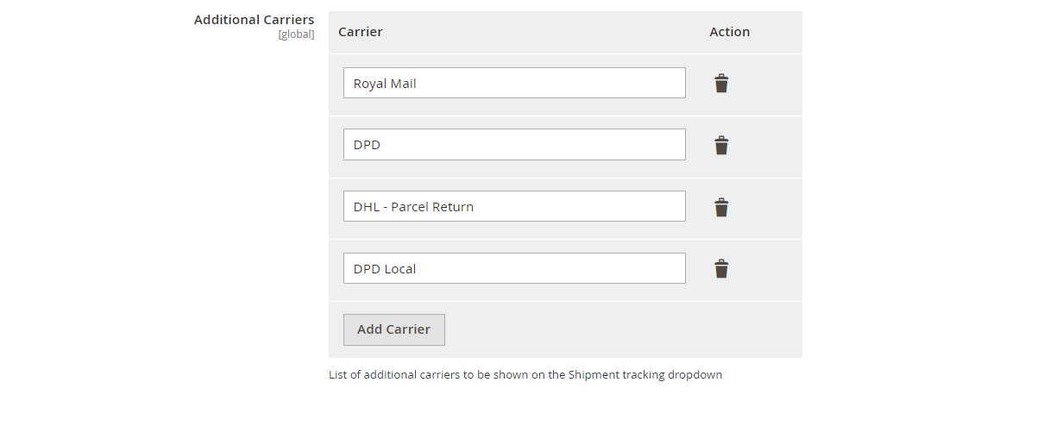The image size is (1050, 426).
Task: Delete the Royal Mail carrier row
Action: [721, 84]
